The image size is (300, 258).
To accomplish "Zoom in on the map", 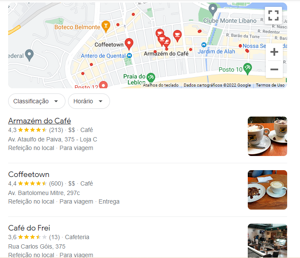I will [274, 52].
